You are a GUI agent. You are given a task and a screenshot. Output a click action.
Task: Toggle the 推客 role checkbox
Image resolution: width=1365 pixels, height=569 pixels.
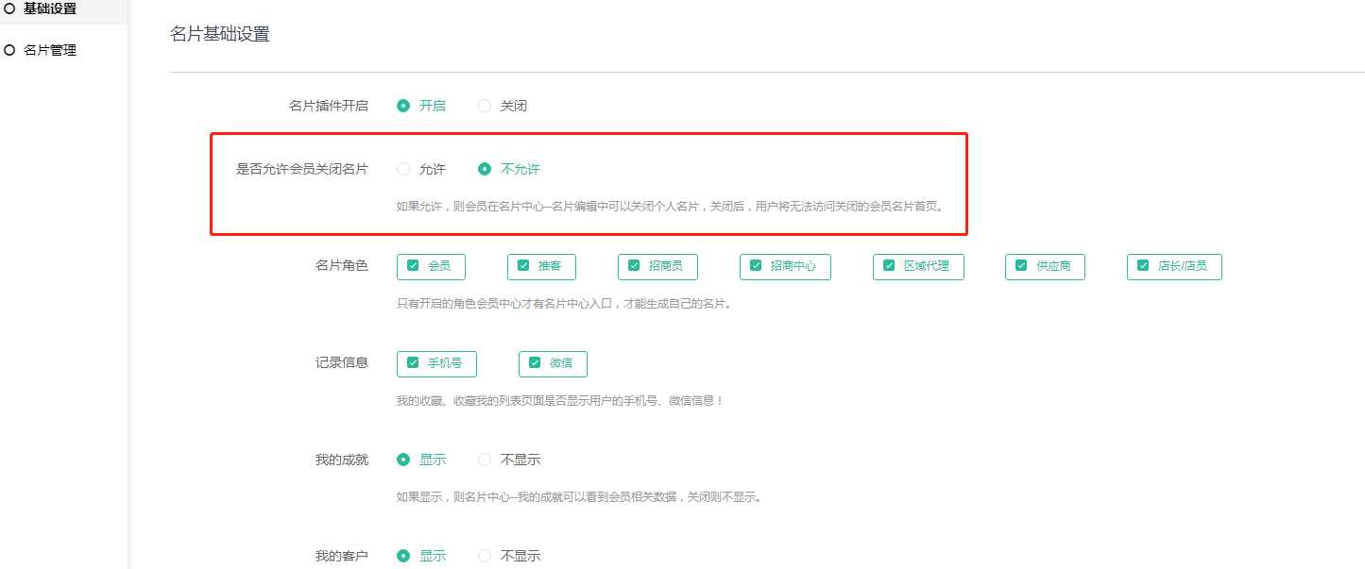click(x=524, y=266)
